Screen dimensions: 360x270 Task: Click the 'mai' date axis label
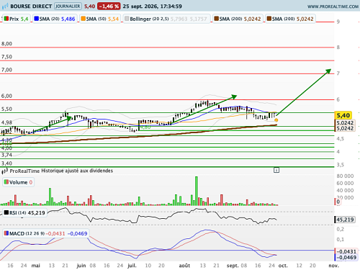[36, 266]
